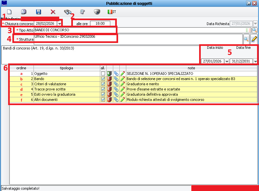Click the red book icon in Bando row
The image size is (259, 191).
coord(110,79)
